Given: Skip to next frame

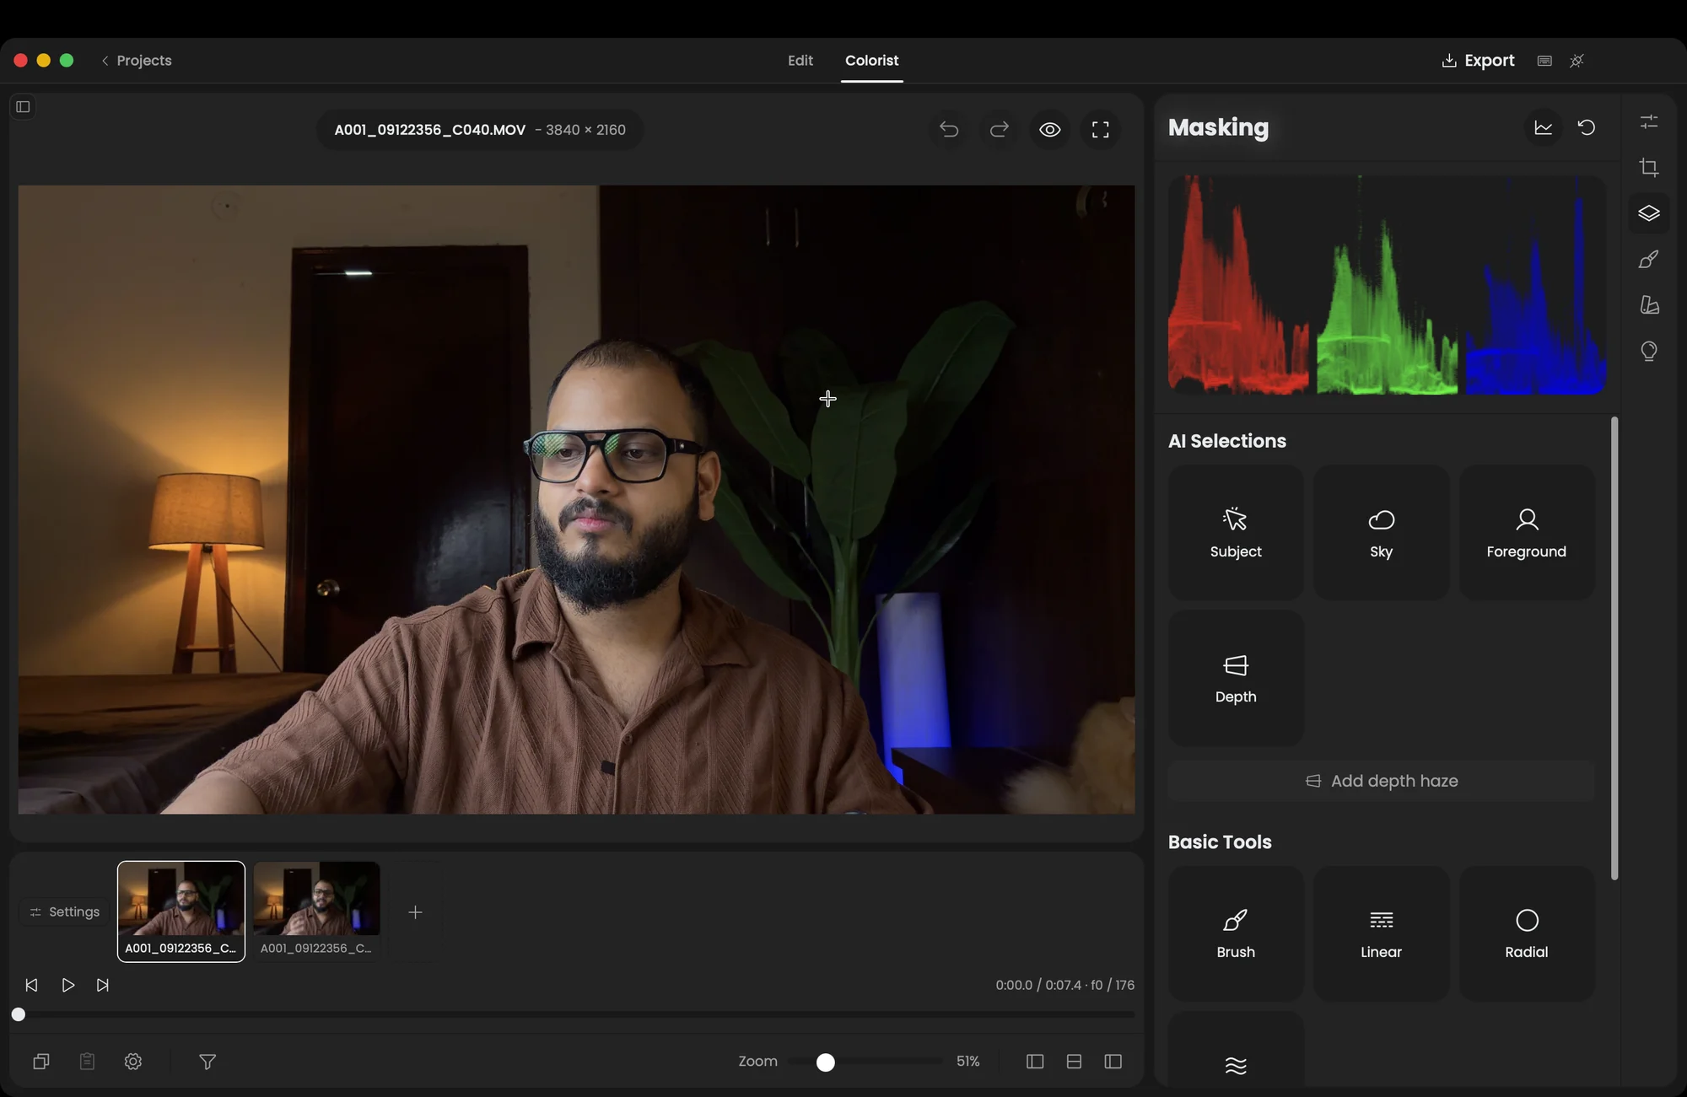Looking at the screenshot, I should [103, 985].
